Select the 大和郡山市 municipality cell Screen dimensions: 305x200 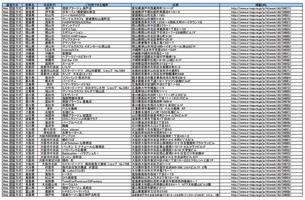point(50,185)
